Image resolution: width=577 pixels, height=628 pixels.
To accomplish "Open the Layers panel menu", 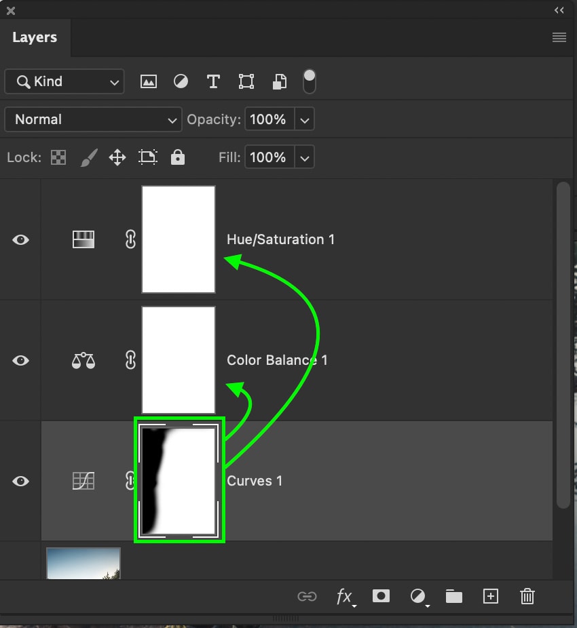I will (x=559, y=38).
